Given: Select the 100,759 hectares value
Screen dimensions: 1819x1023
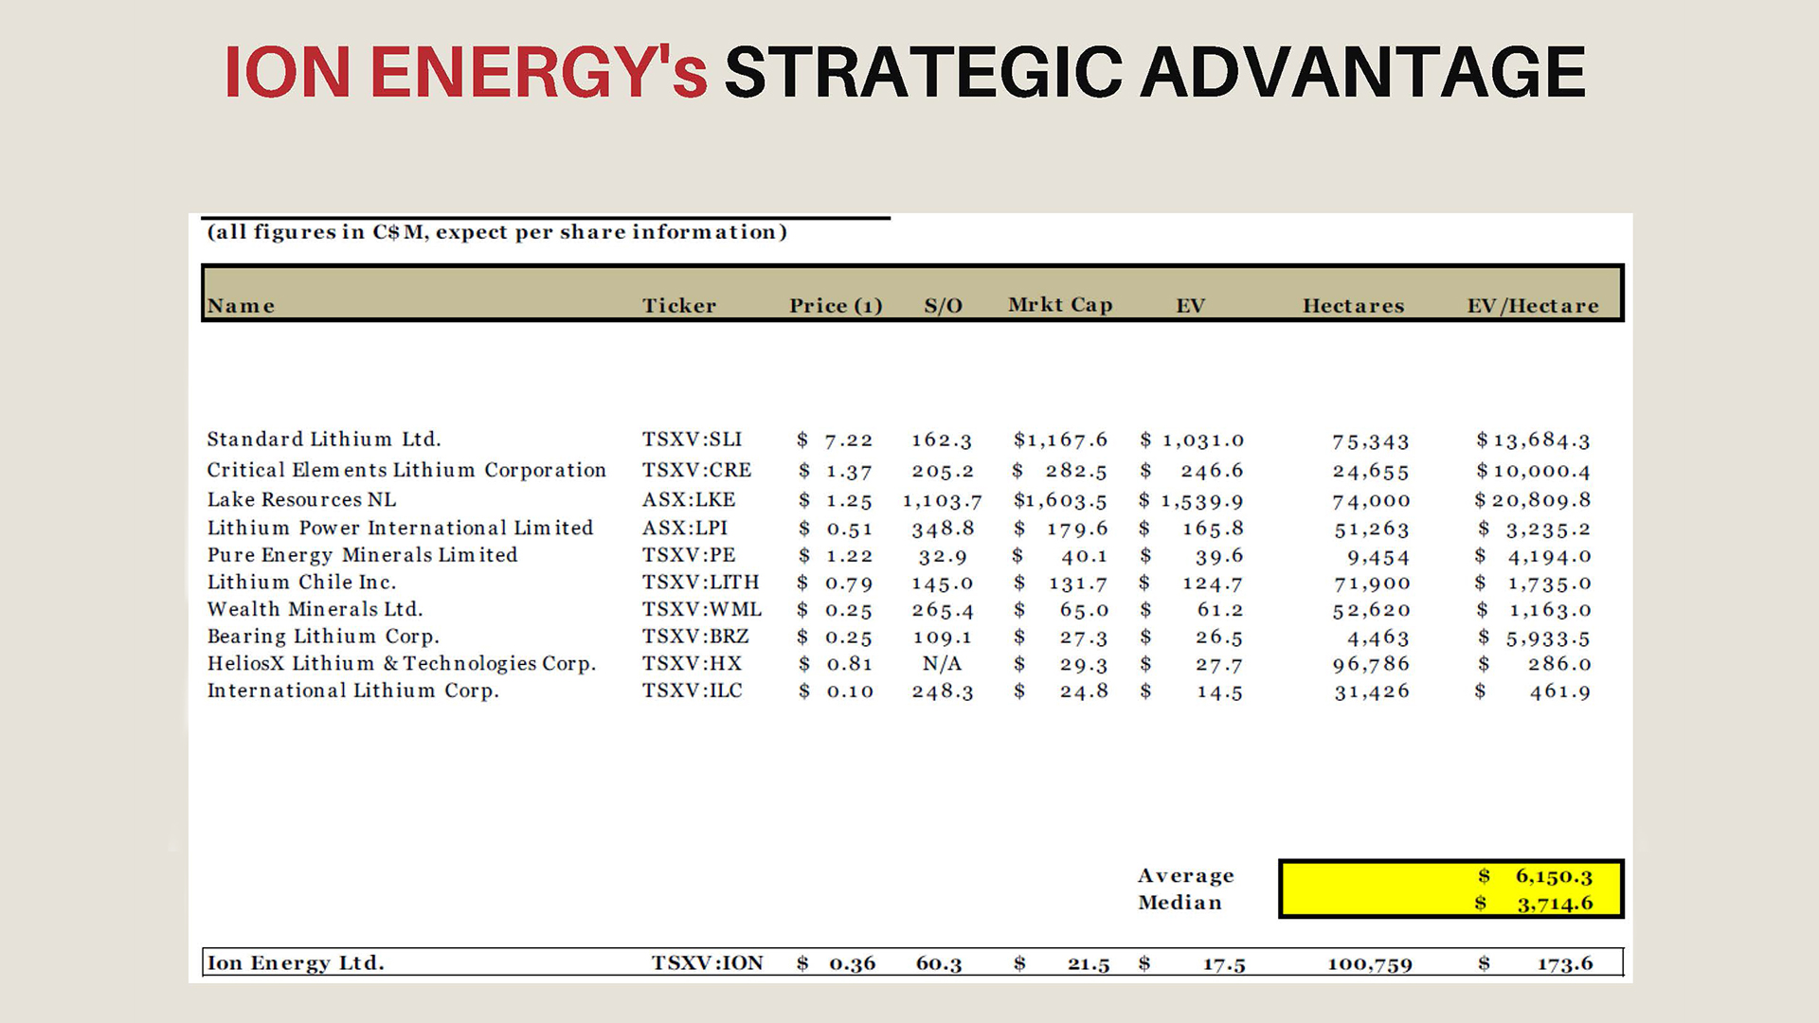Looking at the screenshot, I should (1369, 964).
